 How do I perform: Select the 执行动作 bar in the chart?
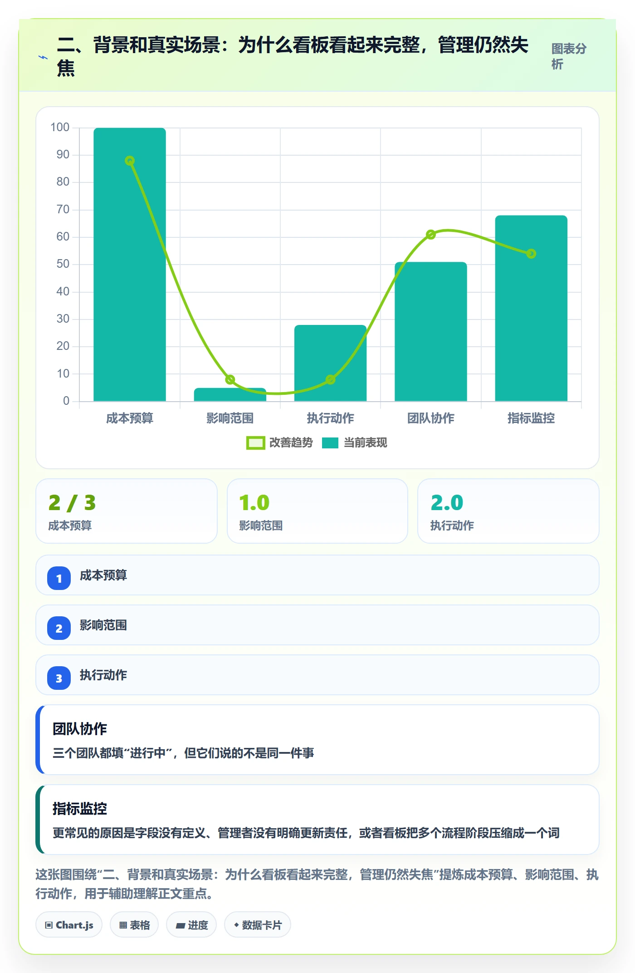click(x=330, y=363)
